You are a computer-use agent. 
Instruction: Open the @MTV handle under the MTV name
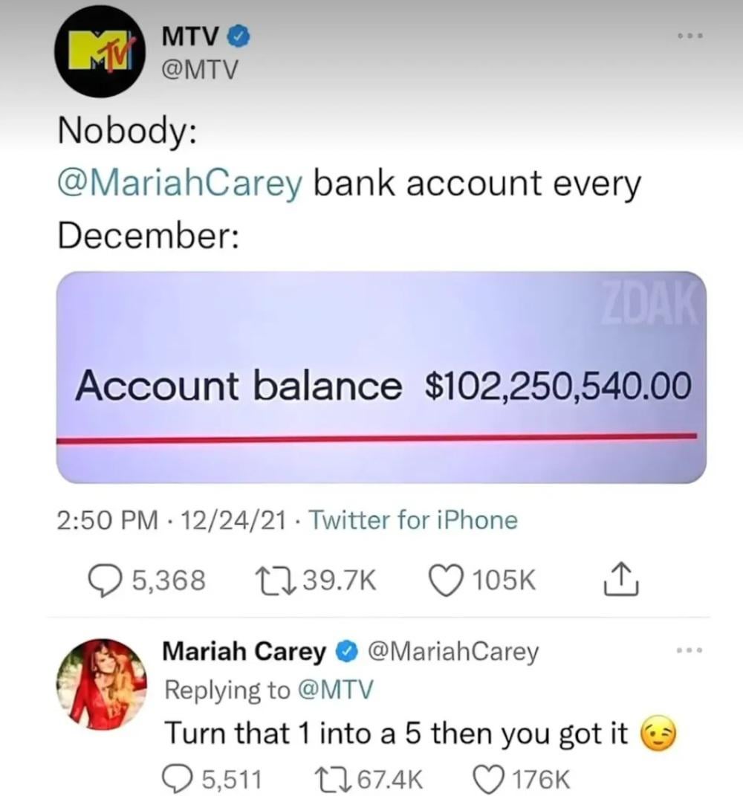(199, 70)
